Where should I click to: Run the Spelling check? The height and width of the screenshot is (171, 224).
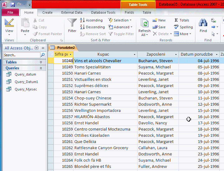click(x=183, y=27)
